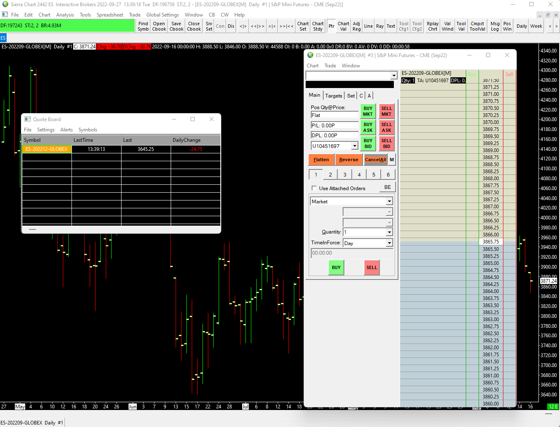Screen dimensions: 560x427
Task: Click the 3865.75 price in the ladder
Action: click(x=491, y=242)
